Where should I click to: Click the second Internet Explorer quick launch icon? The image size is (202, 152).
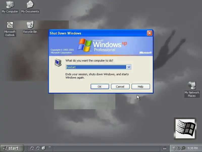pyautogui.click(x=38, y=148)
